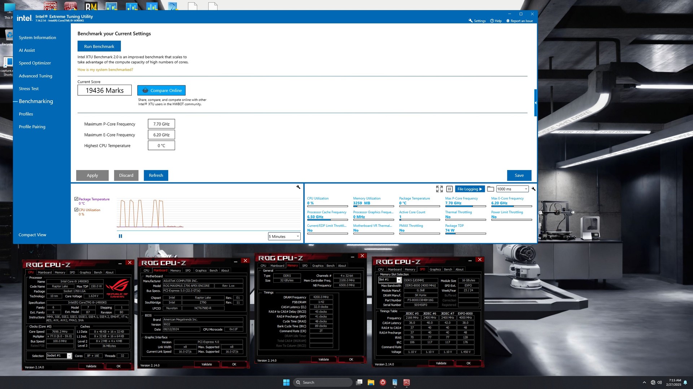Click the Windows taskbar Search box
Image resolution: width=693 pixels, height=389 pixels.
(x=323, y=383)
